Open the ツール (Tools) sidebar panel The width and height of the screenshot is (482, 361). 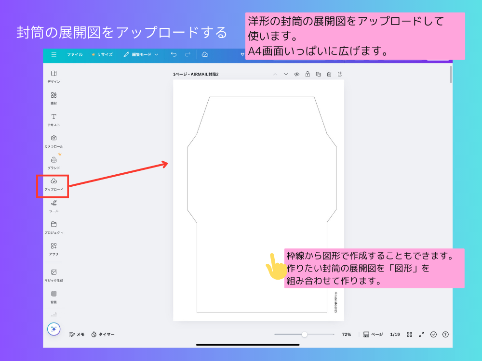[x=54, y=205]
